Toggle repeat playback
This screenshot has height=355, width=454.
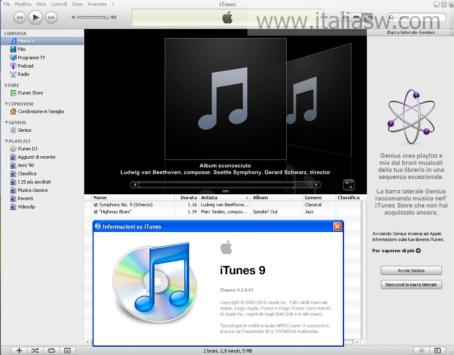point(51,351)
